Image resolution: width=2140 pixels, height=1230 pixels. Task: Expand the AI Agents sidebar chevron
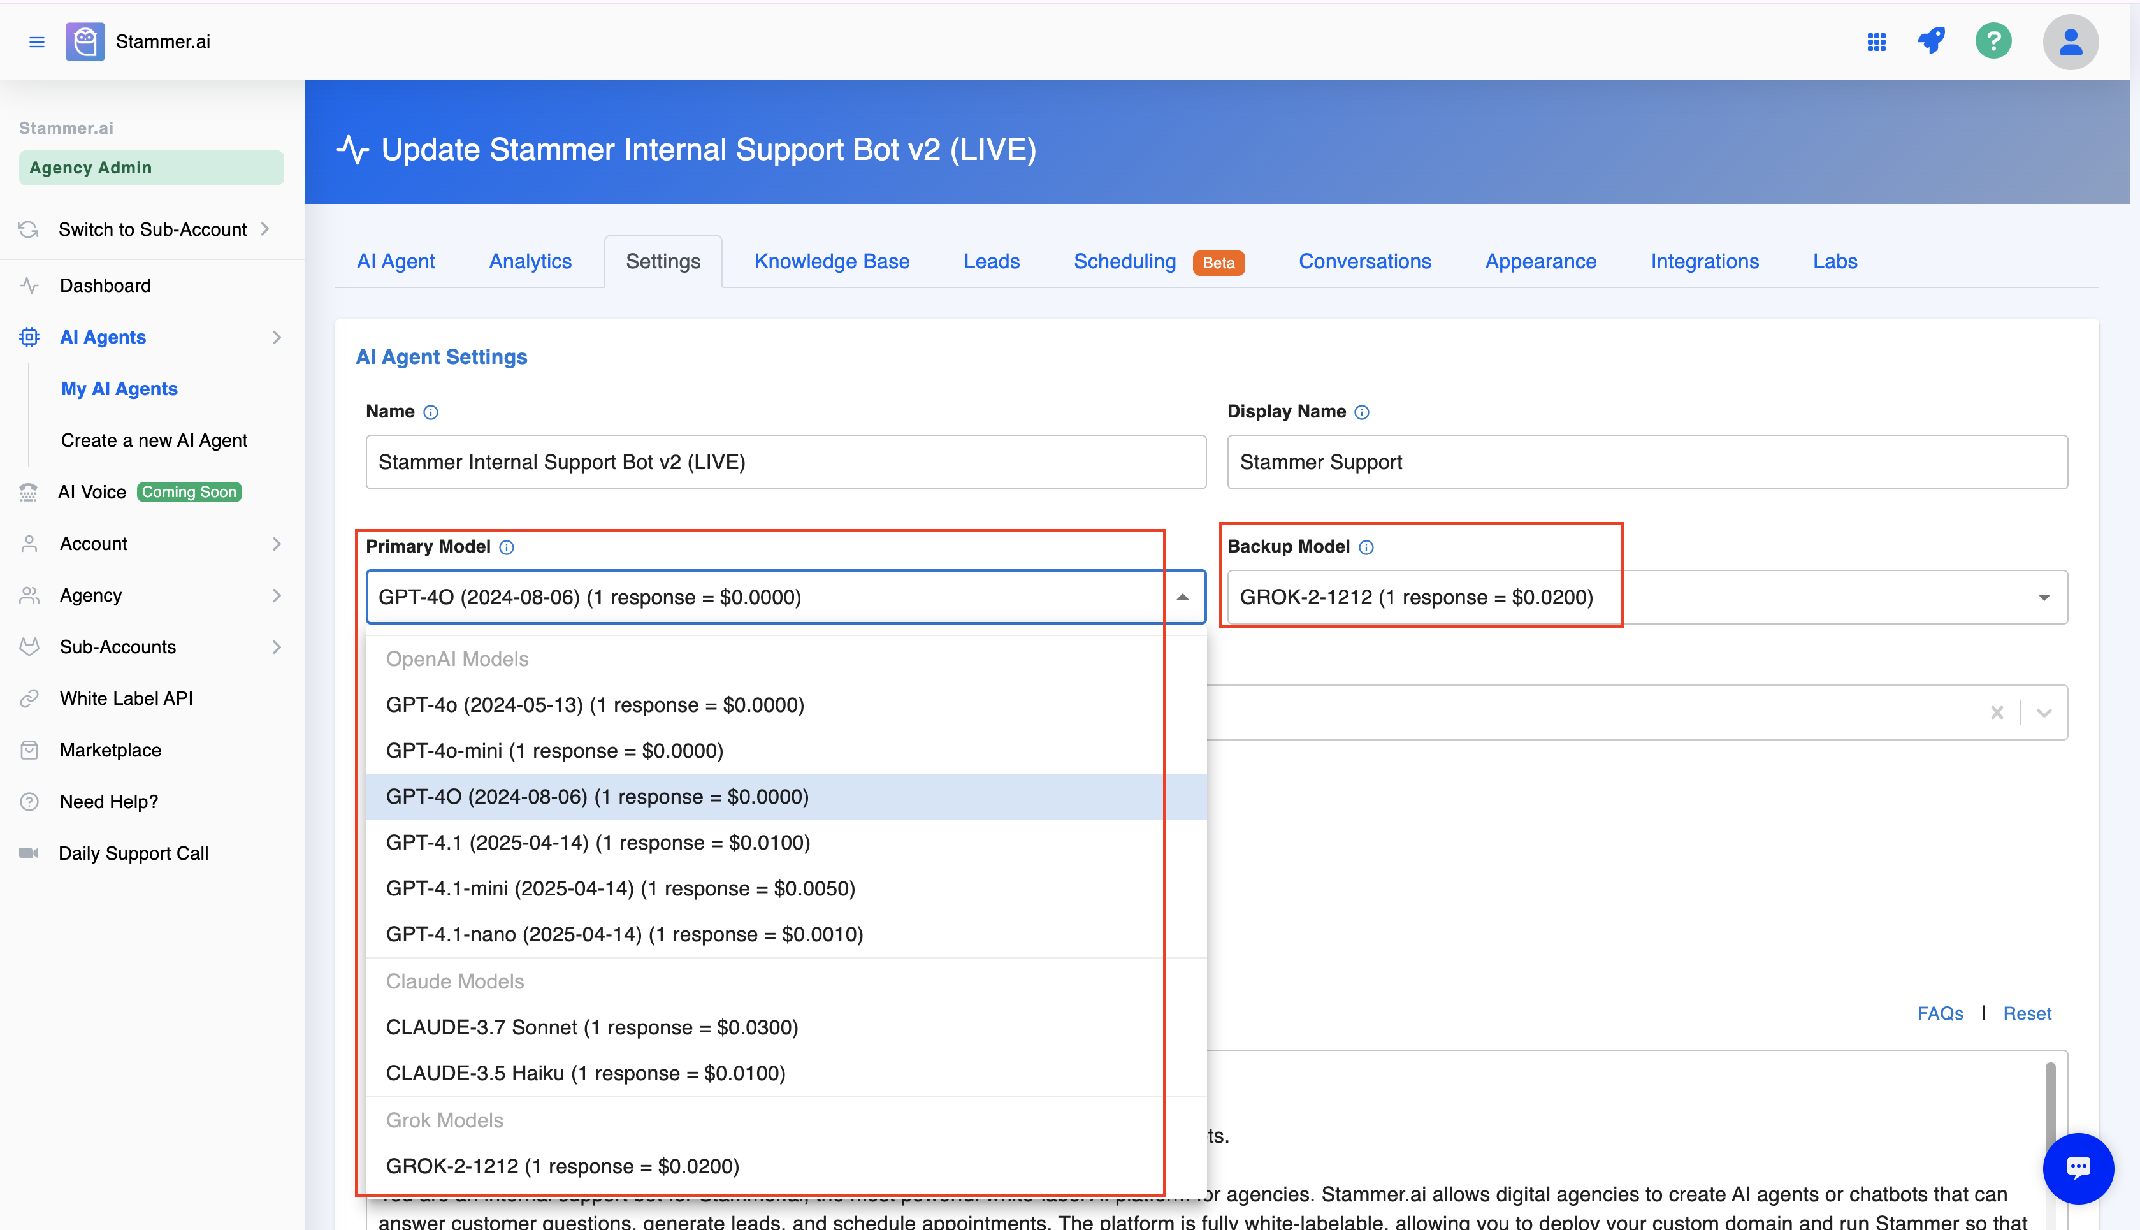point(277,337)
